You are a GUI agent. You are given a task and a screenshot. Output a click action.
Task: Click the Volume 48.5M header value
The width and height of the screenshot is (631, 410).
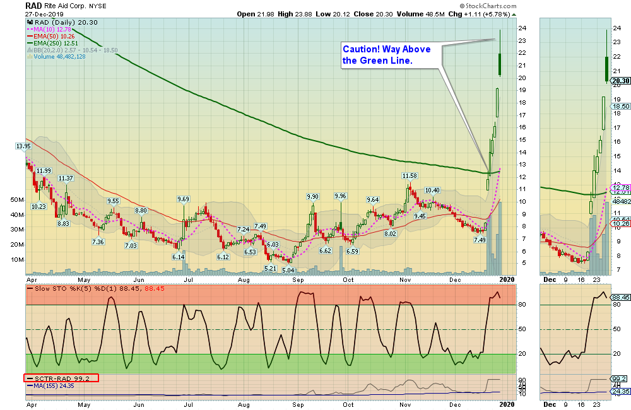coord(420,14)
